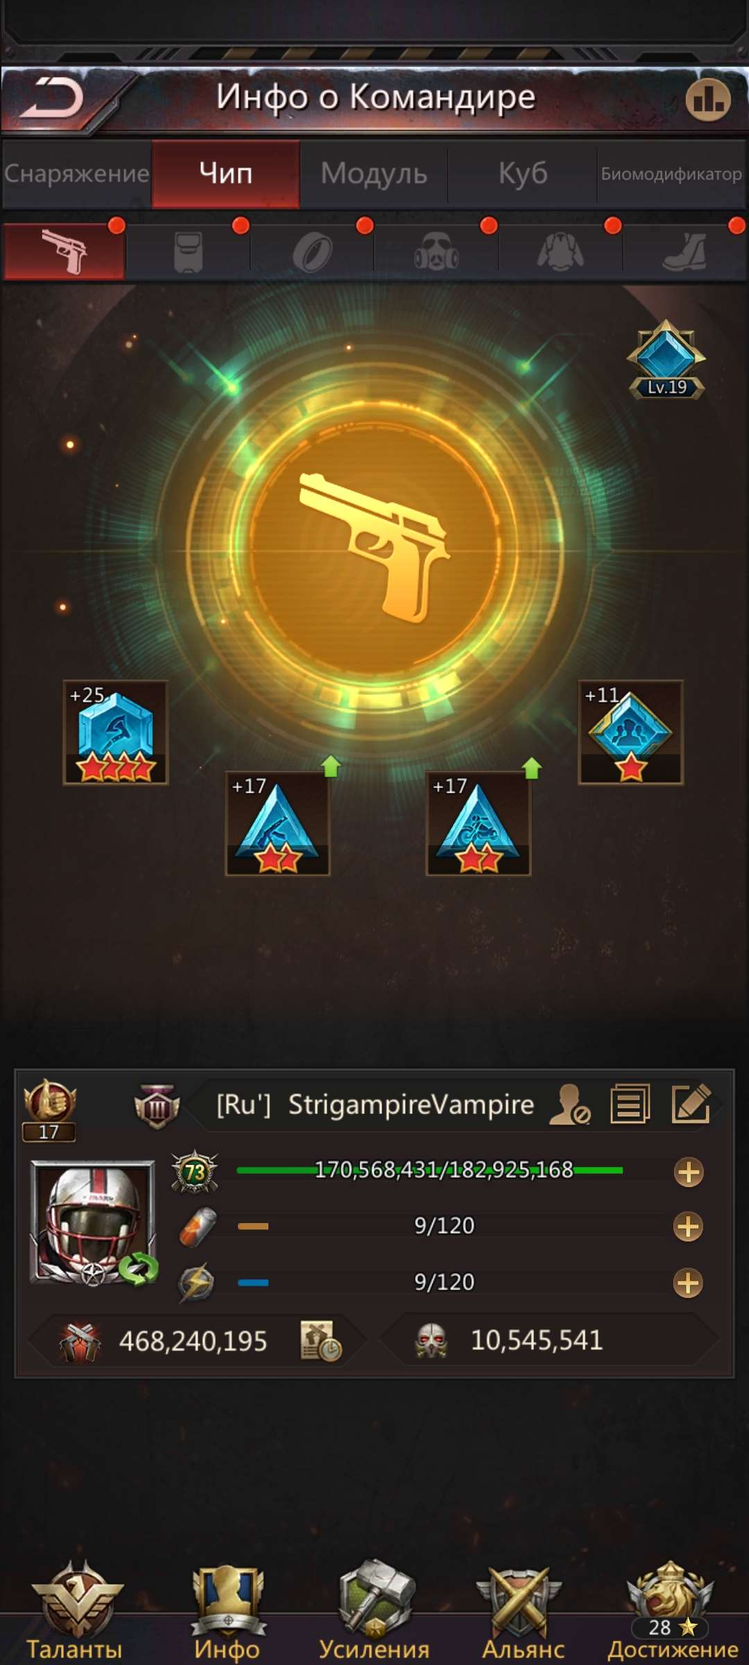Select the pistol equipment slot tab
Screen dimensions: 749x1665
[64, 251]
